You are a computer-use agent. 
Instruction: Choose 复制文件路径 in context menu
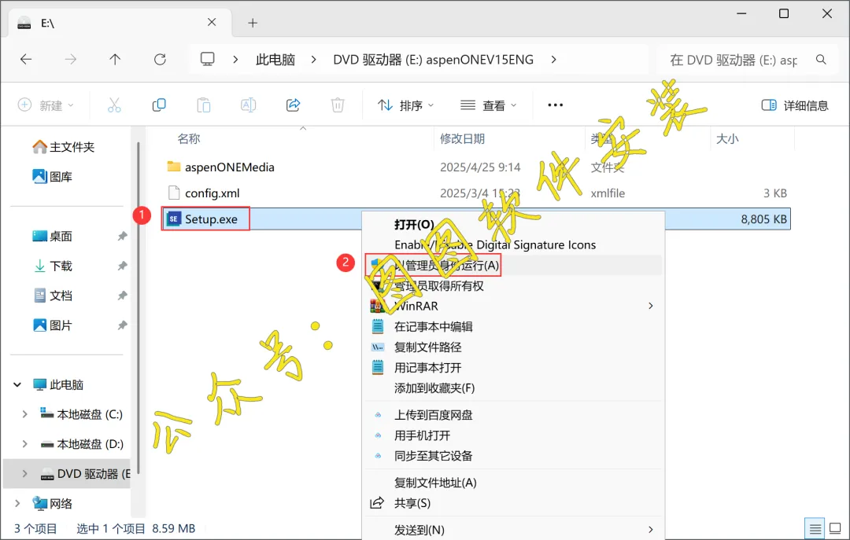[x=427, y=347]
